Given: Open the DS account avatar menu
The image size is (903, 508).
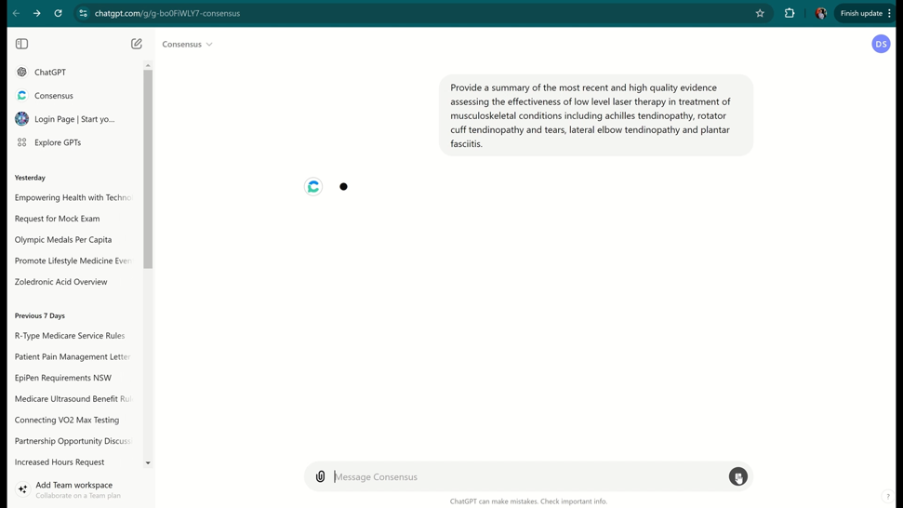Looking at the screenshot, I should click(x=881, y=44).
